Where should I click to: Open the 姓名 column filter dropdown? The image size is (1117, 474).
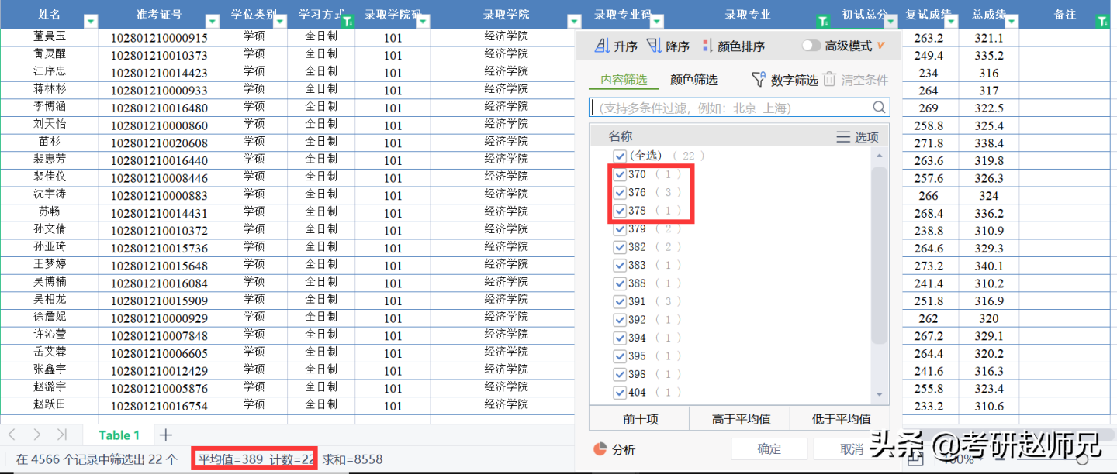[x=90, y=21]
